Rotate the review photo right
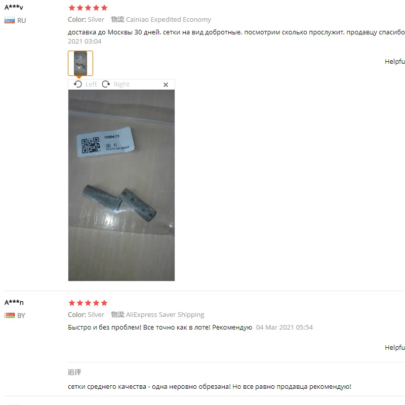 click(x=106, y=84)
